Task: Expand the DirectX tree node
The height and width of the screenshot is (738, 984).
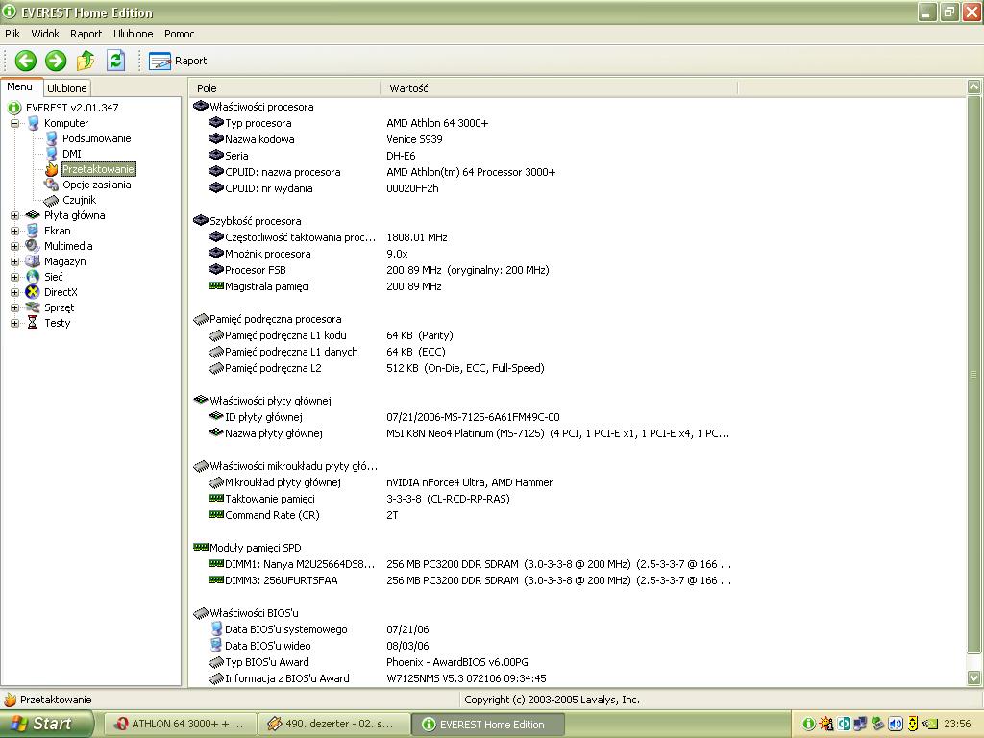Action: (x=14, y=292)
